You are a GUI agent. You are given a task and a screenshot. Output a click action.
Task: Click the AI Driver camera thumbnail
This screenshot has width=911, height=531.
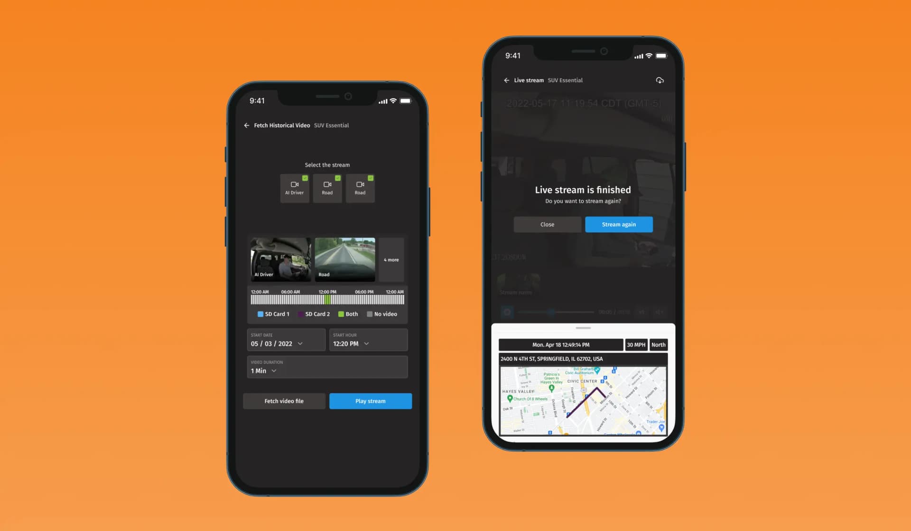click(x=280, y=259)
